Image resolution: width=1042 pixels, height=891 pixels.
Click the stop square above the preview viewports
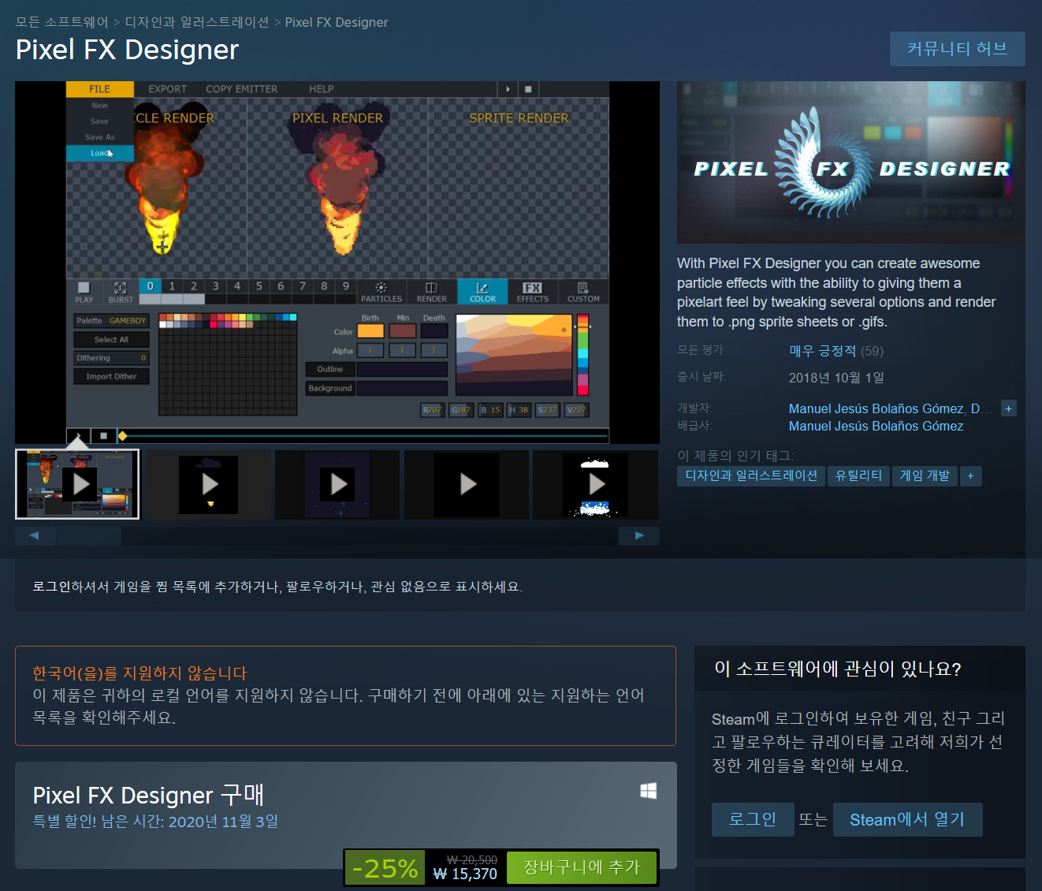tap(528, 89)
